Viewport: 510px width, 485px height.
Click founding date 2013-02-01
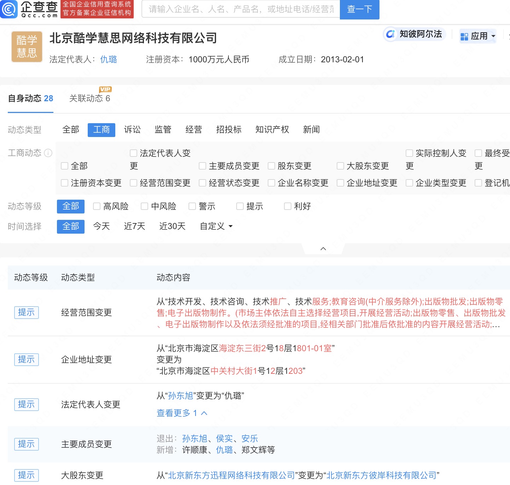[x=342, y=59]
